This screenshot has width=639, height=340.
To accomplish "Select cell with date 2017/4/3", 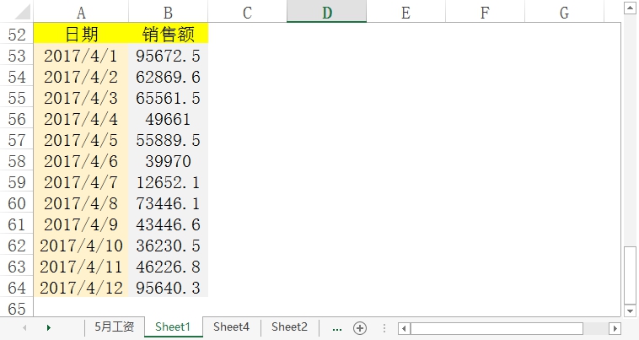I will [81, 98].
